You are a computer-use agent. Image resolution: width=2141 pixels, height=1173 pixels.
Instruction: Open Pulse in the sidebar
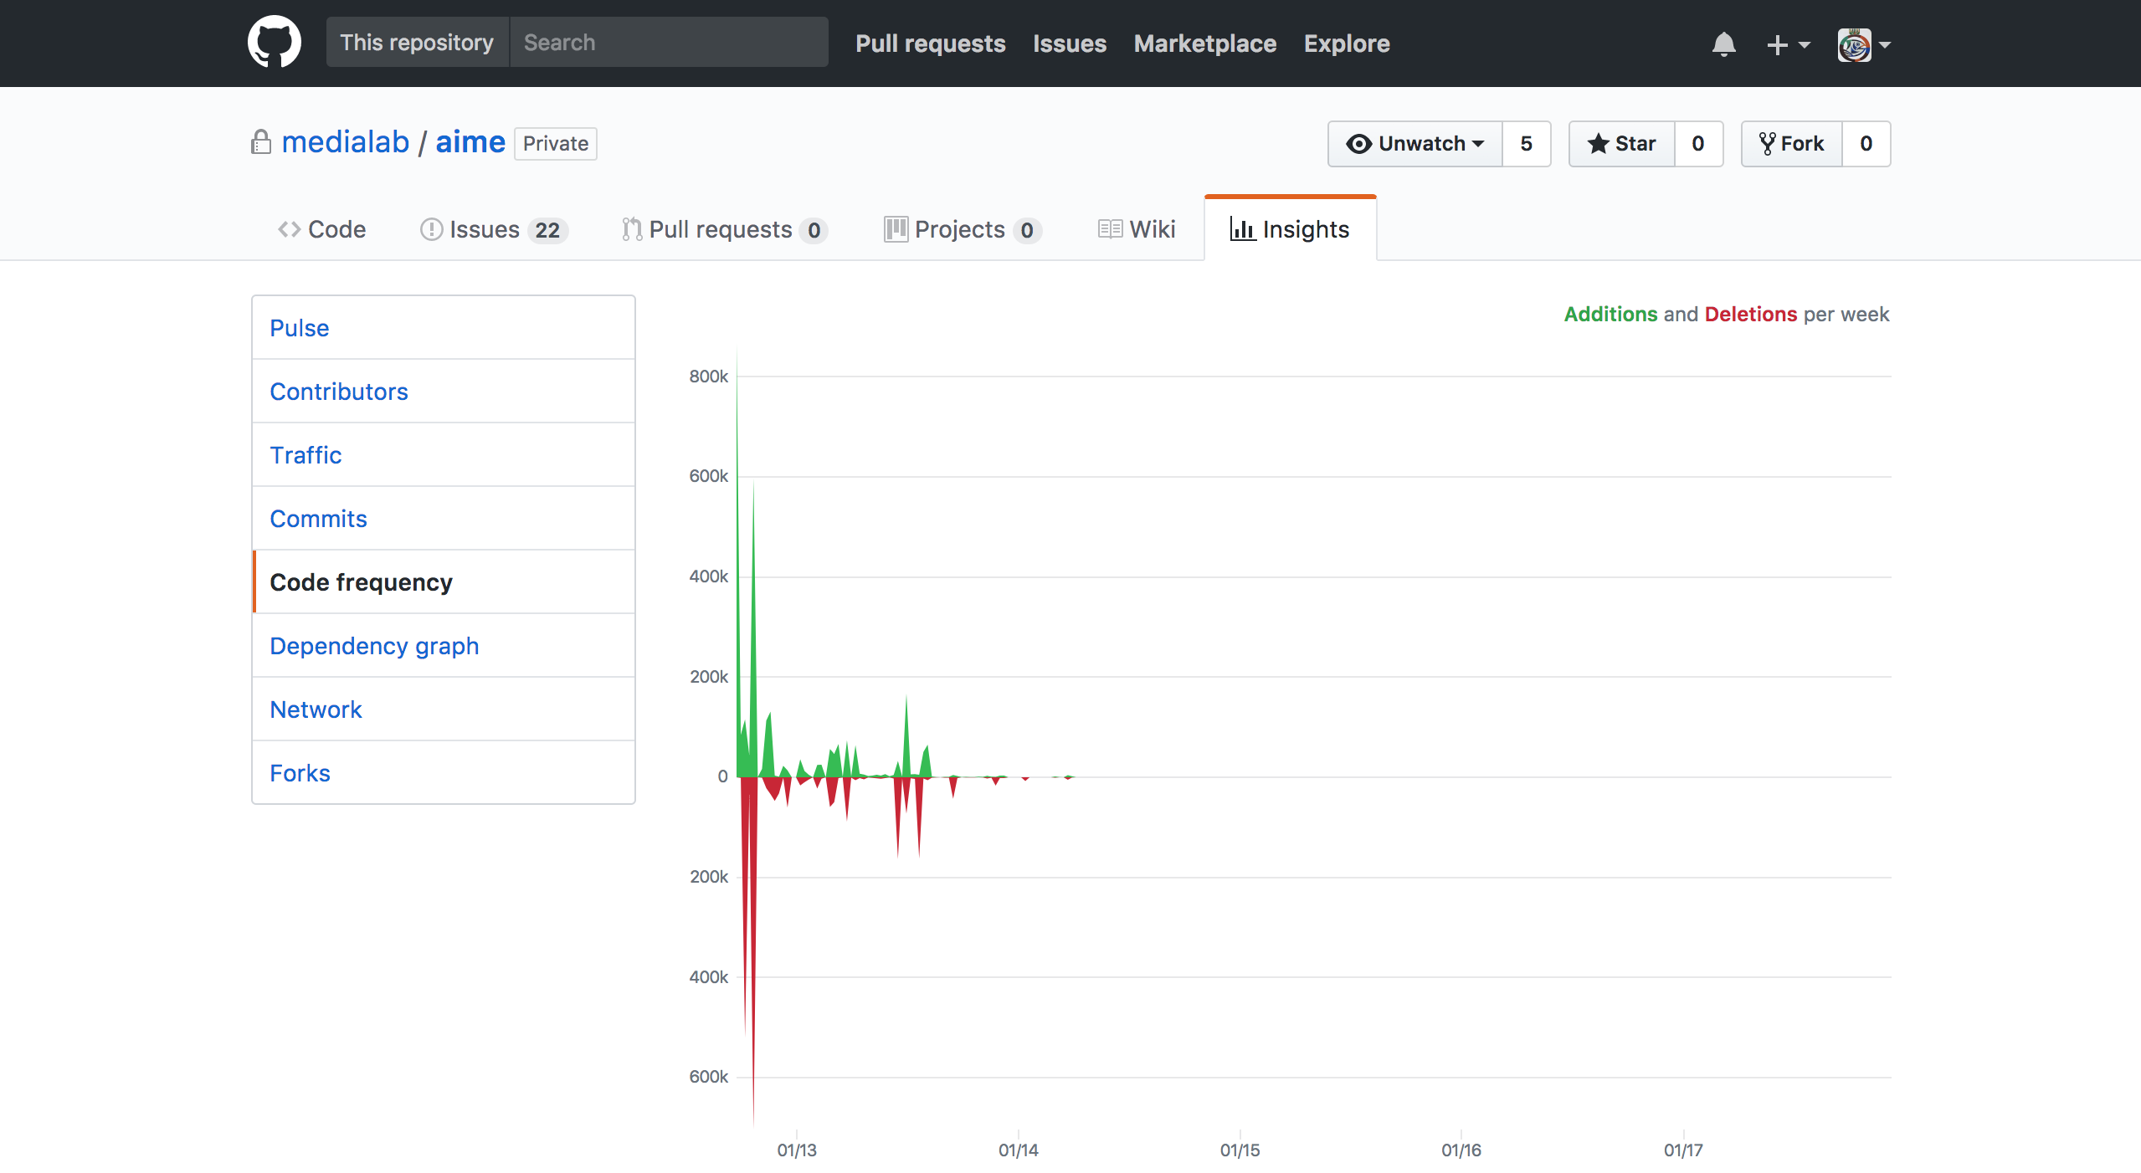[444, 328]
